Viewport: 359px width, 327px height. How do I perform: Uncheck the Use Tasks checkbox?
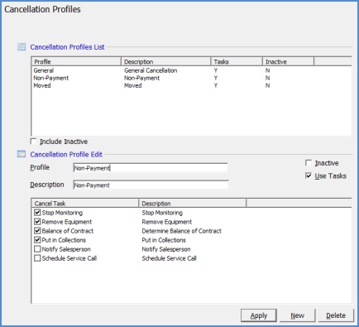point(309,176)
